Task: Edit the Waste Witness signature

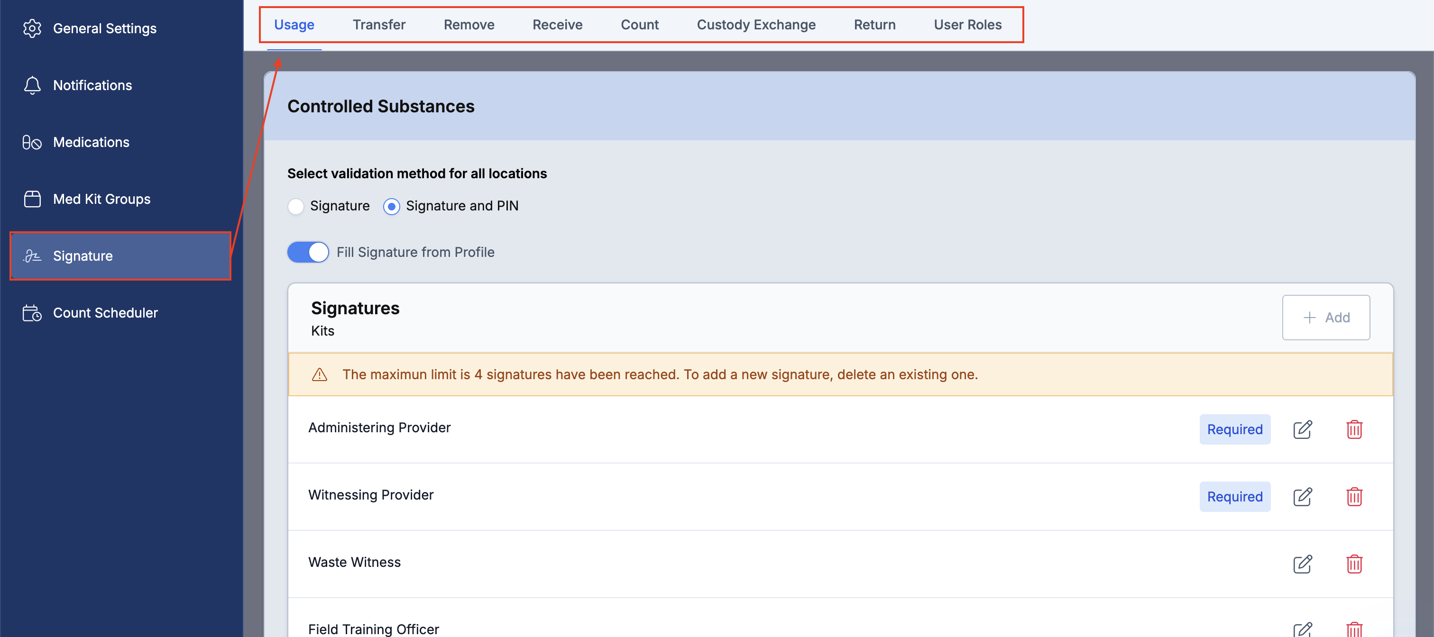Action: 1302,564
